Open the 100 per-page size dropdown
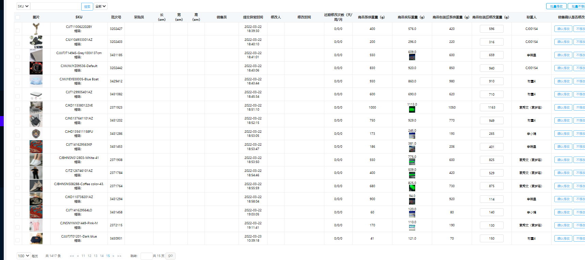 click(23, 256)
